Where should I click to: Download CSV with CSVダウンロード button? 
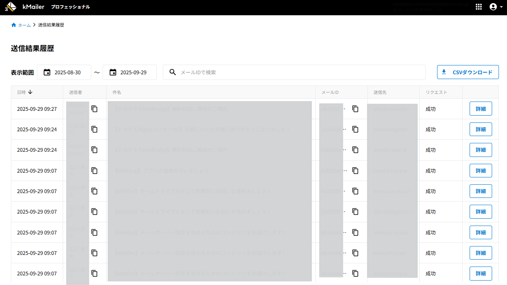point(468,72)
